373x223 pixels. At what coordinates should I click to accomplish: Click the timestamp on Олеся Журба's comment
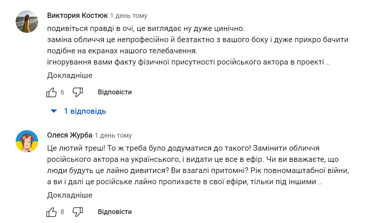click(113, 135)
